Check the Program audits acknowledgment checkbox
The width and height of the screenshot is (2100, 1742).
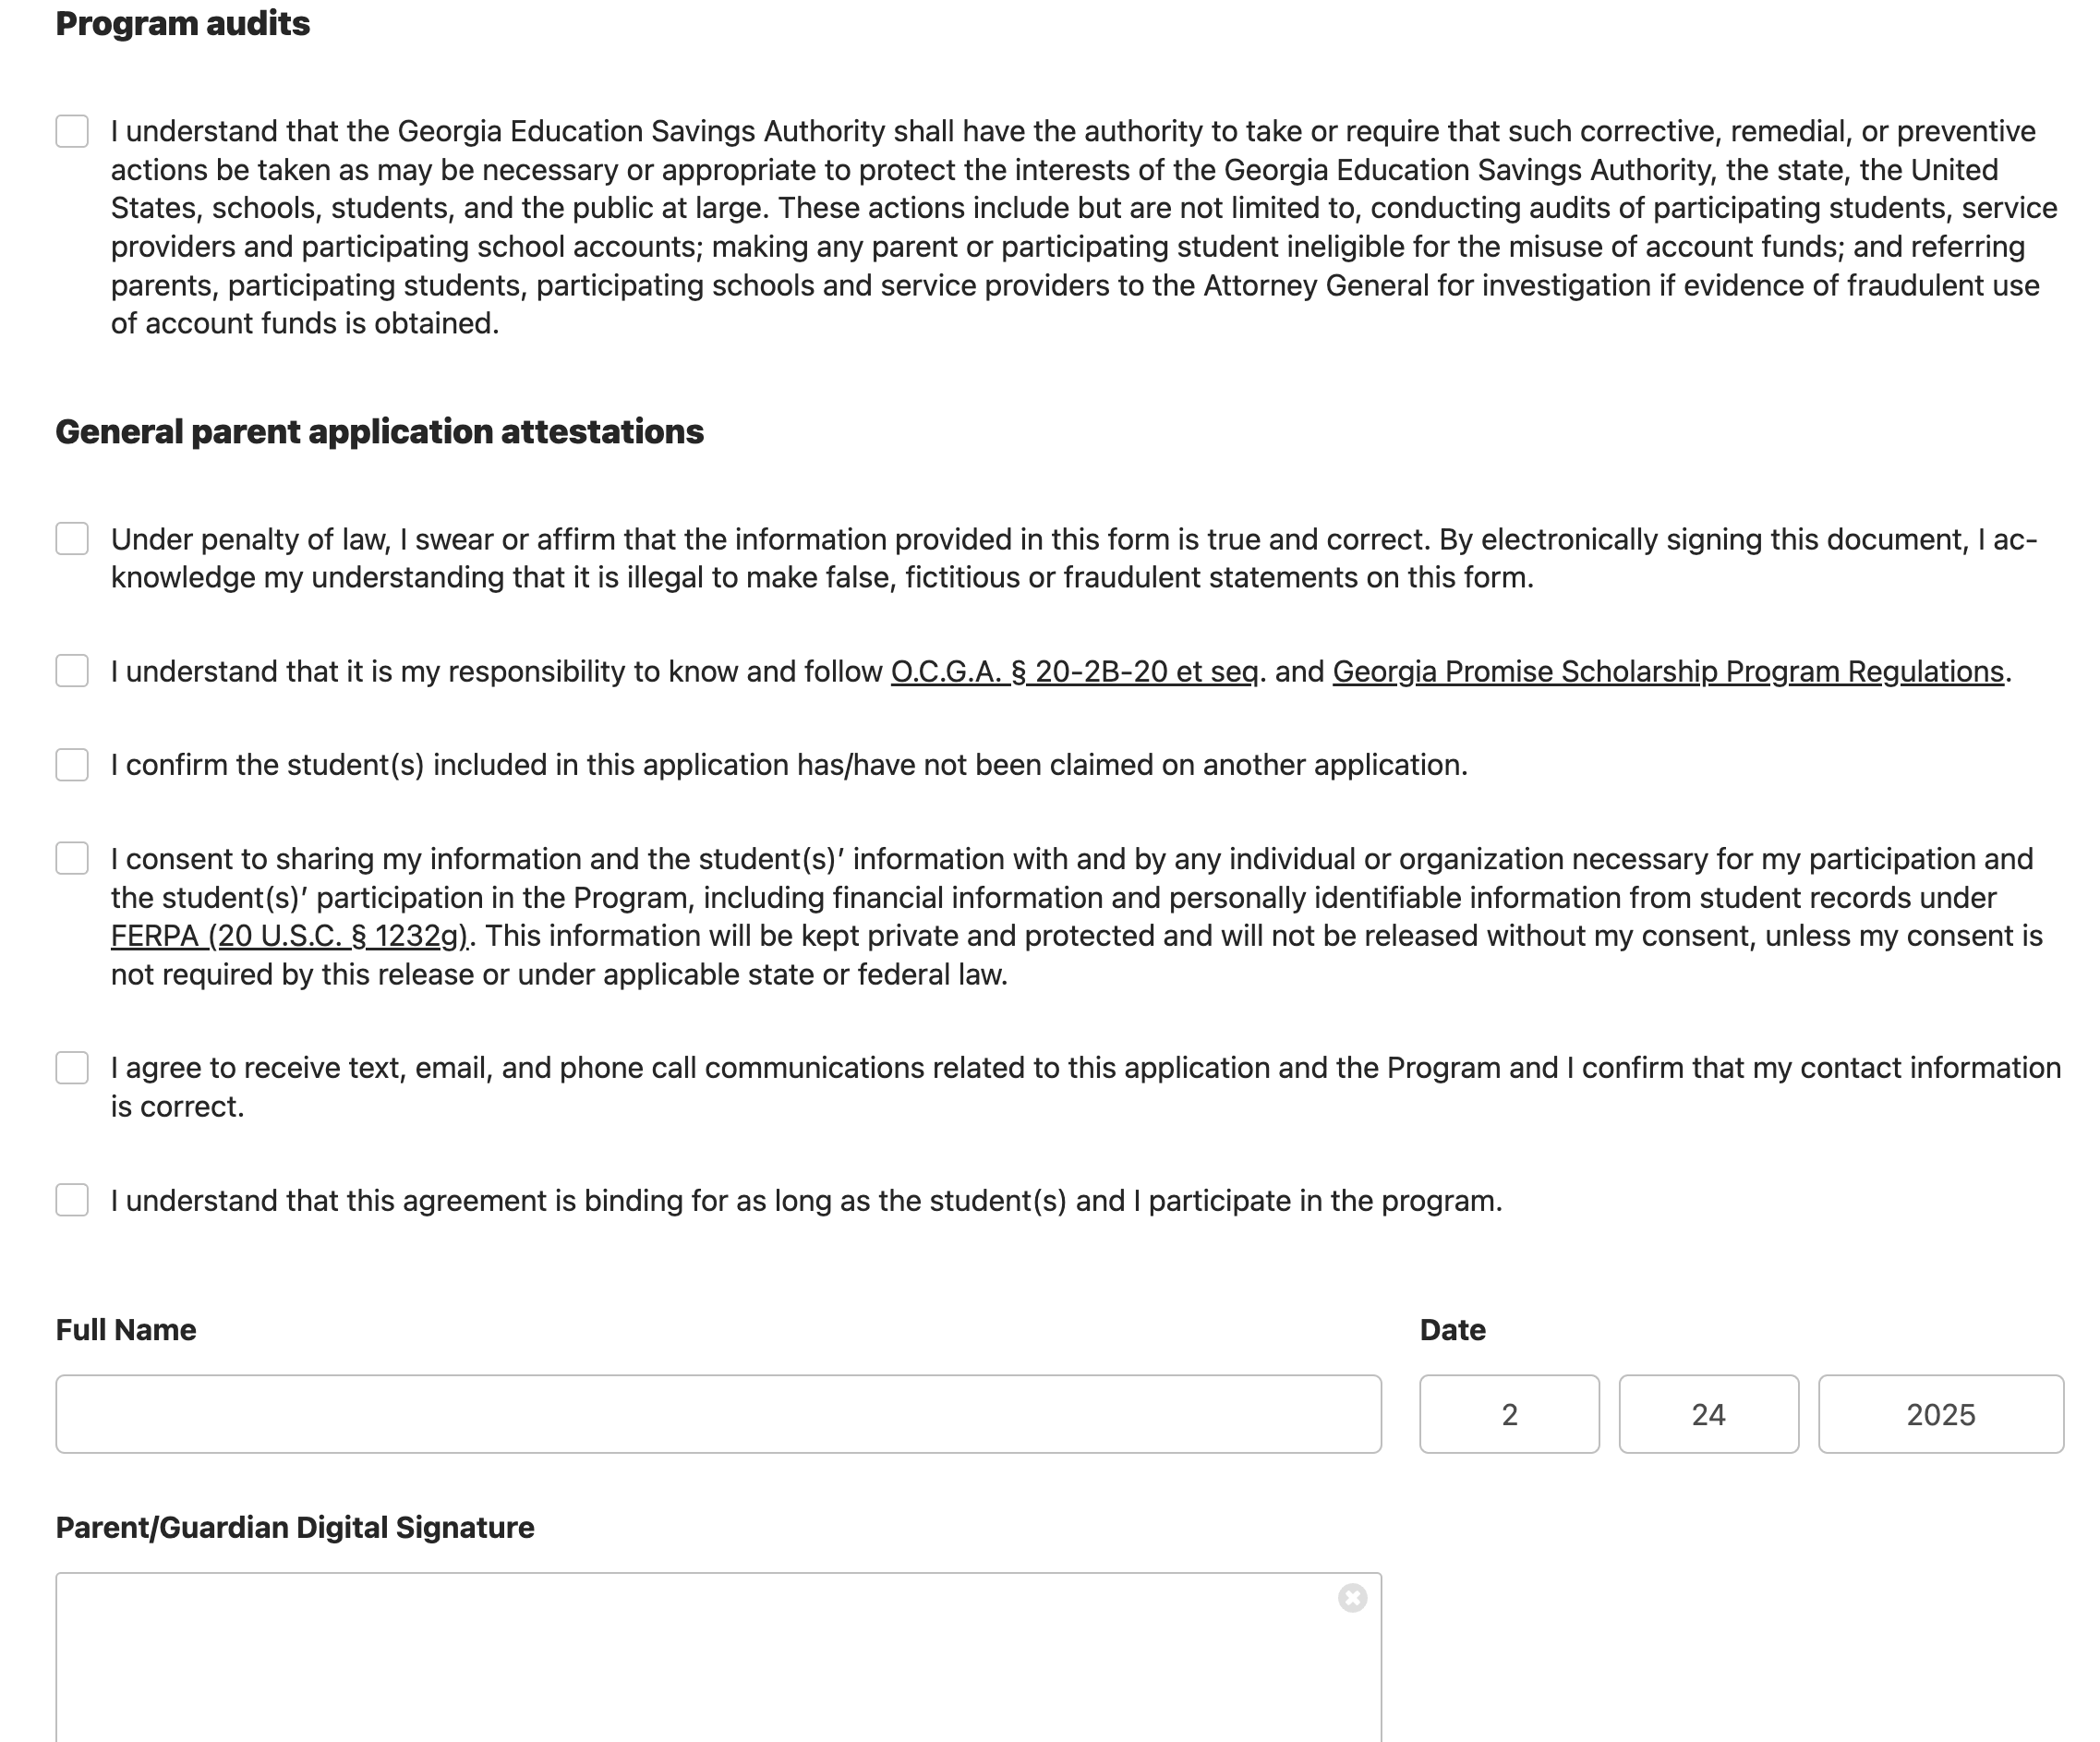[72, 131]
